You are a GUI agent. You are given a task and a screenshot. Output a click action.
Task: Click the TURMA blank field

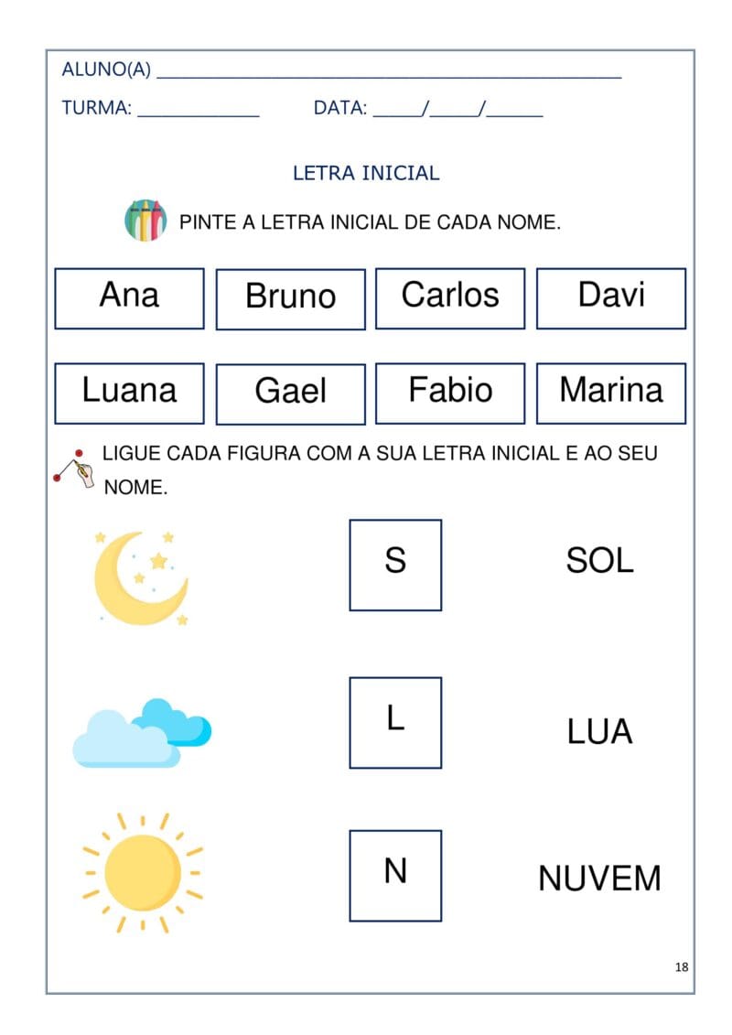199,110
